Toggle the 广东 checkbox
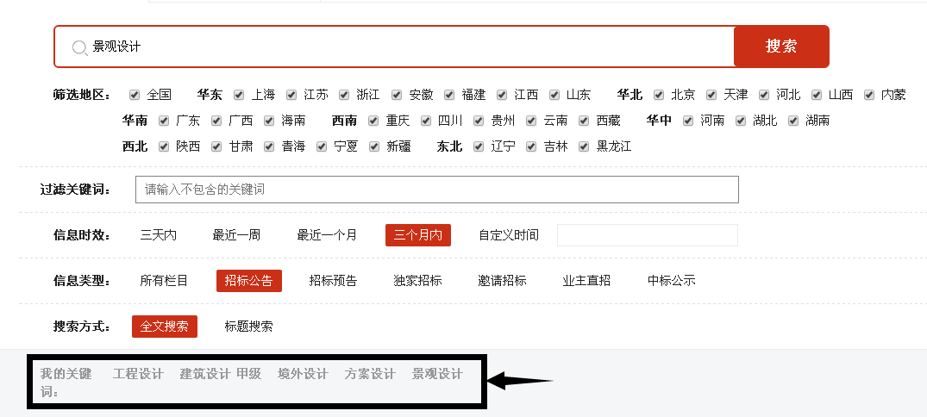 click(164, 121)
